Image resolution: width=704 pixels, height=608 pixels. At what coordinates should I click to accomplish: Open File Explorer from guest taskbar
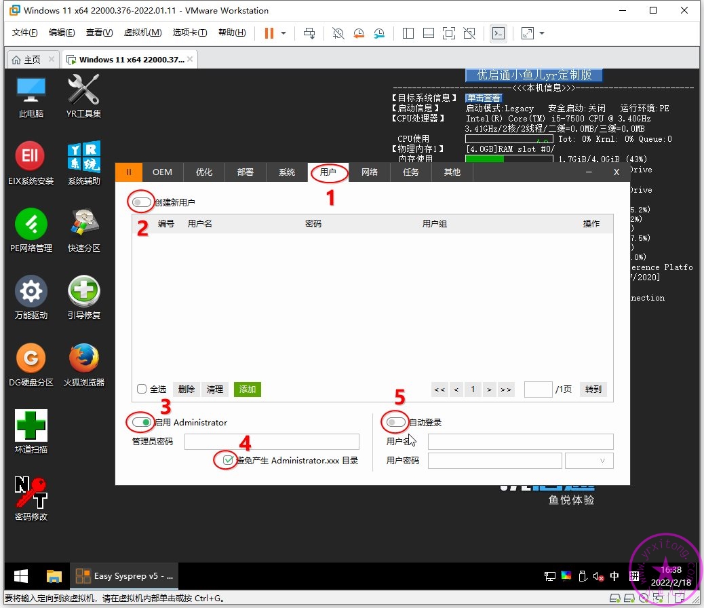click(x=54, y=576)
